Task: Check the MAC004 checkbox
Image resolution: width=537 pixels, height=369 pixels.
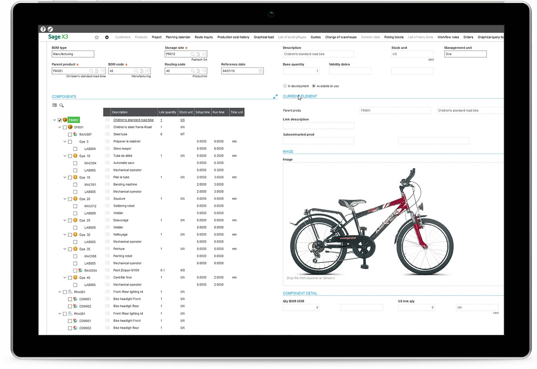Action: (x=75, y=163)
